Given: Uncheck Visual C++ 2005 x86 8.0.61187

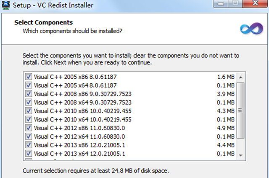Looking at the screenshot, I should tap(29, 77).
